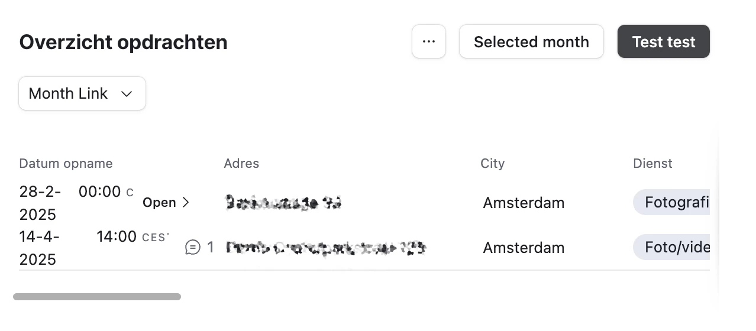Click Amsterdam in the first row
The height and width of the screenshot is (331, 756).
pos(524,203)
